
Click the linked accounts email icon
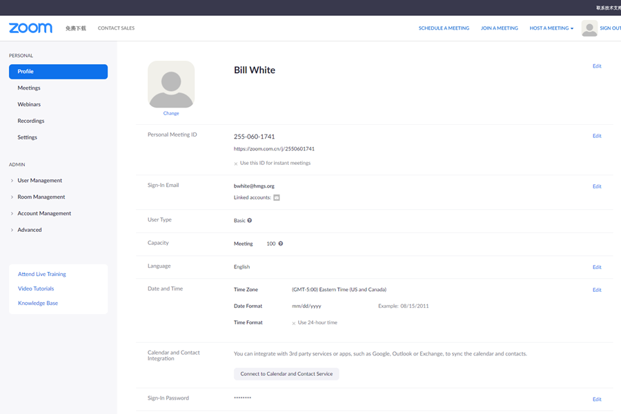click(277, 198)
